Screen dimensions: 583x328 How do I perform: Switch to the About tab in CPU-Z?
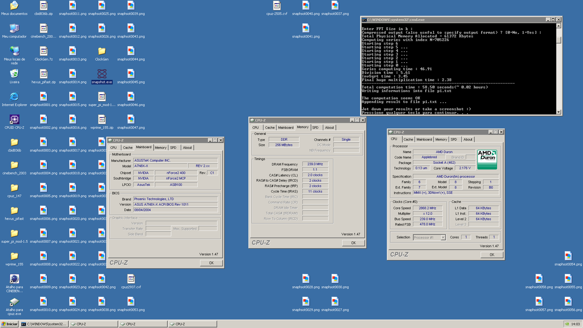click(x=468, y=139)
